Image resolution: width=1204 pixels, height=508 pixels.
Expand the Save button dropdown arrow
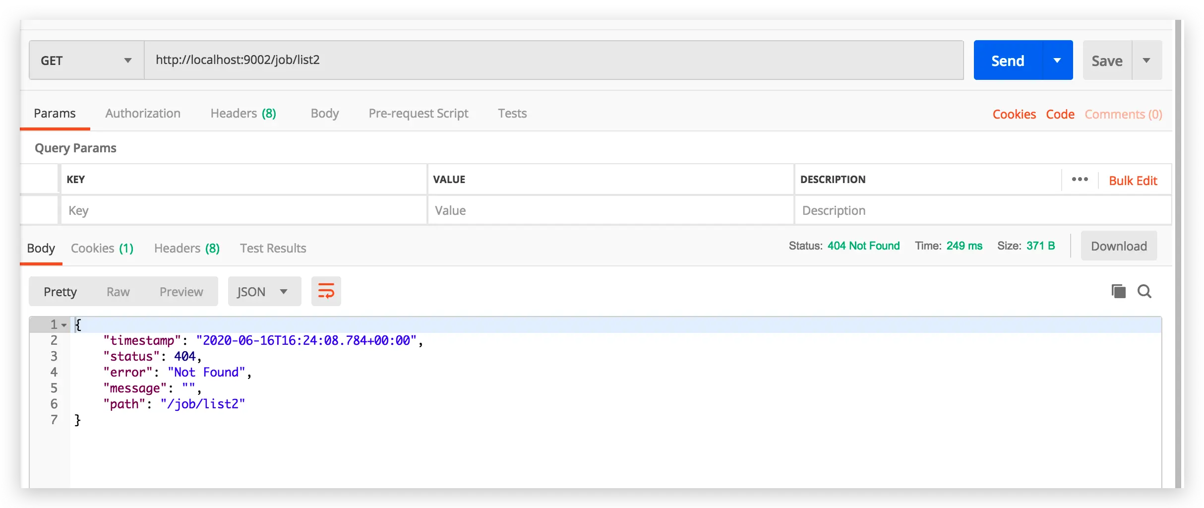(x=1146, y=60)
